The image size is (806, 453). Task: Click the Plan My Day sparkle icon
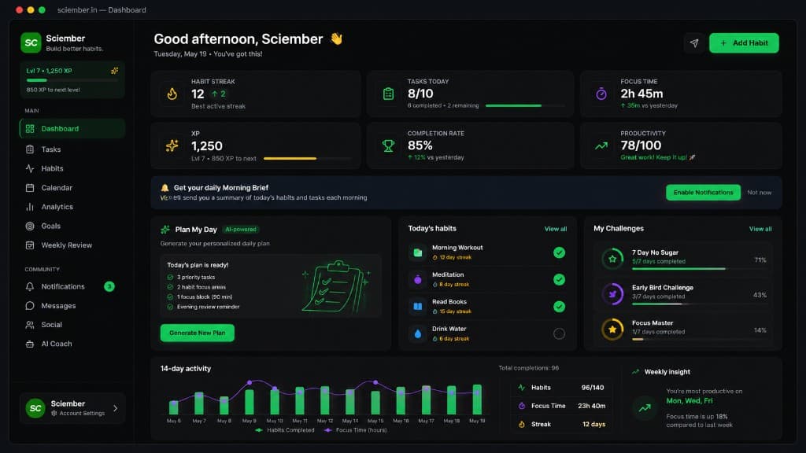point(165,230)
